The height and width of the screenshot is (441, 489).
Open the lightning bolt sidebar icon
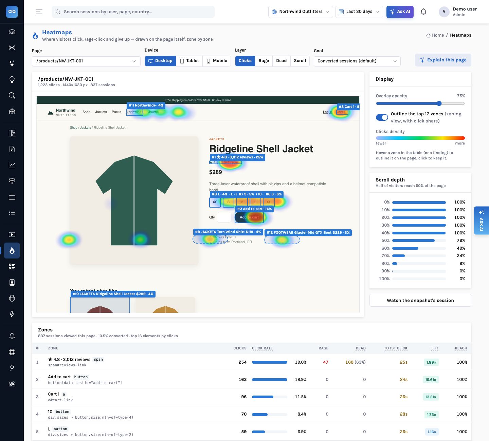pyautogui.click(x=12, y=314)
